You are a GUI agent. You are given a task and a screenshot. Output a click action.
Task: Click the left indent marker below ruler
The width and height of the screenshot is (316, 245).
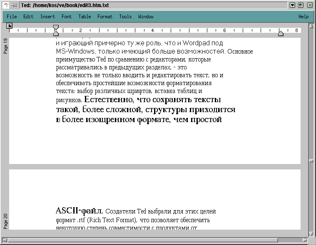pos(56,33)
